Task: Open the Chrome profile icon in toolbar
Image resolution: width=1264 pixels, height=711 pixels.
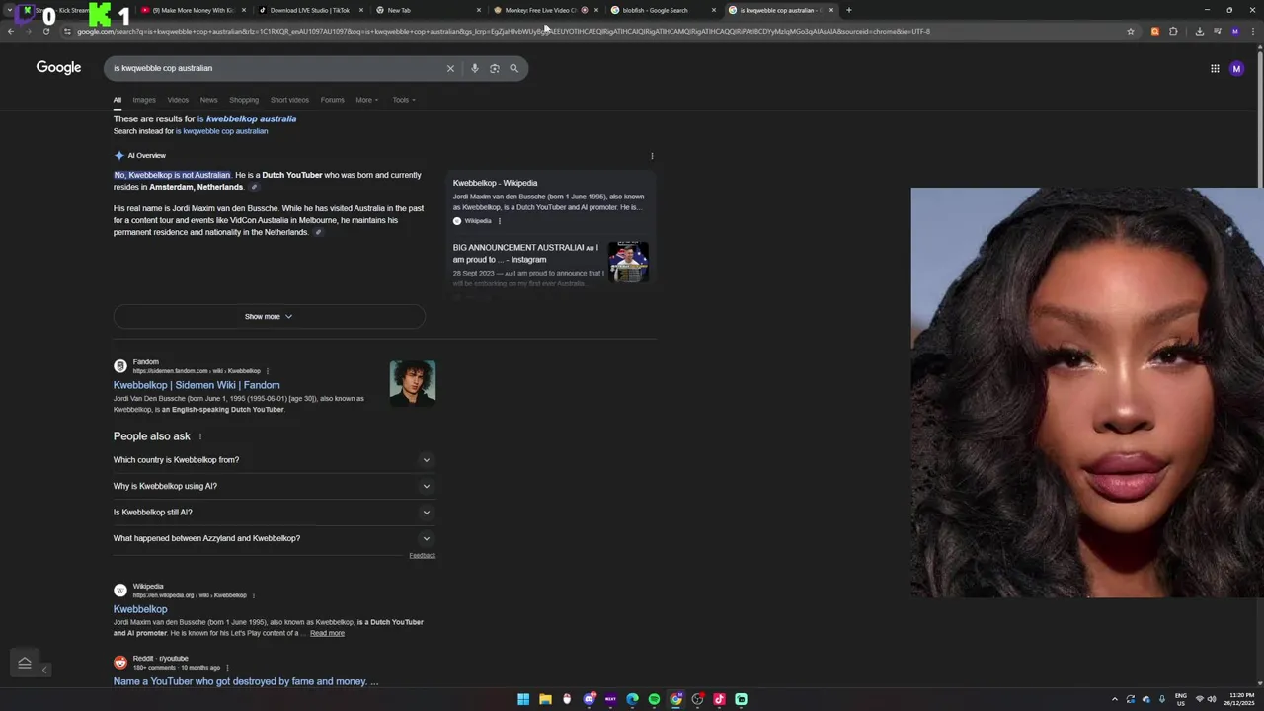Action: [1234, 31]
